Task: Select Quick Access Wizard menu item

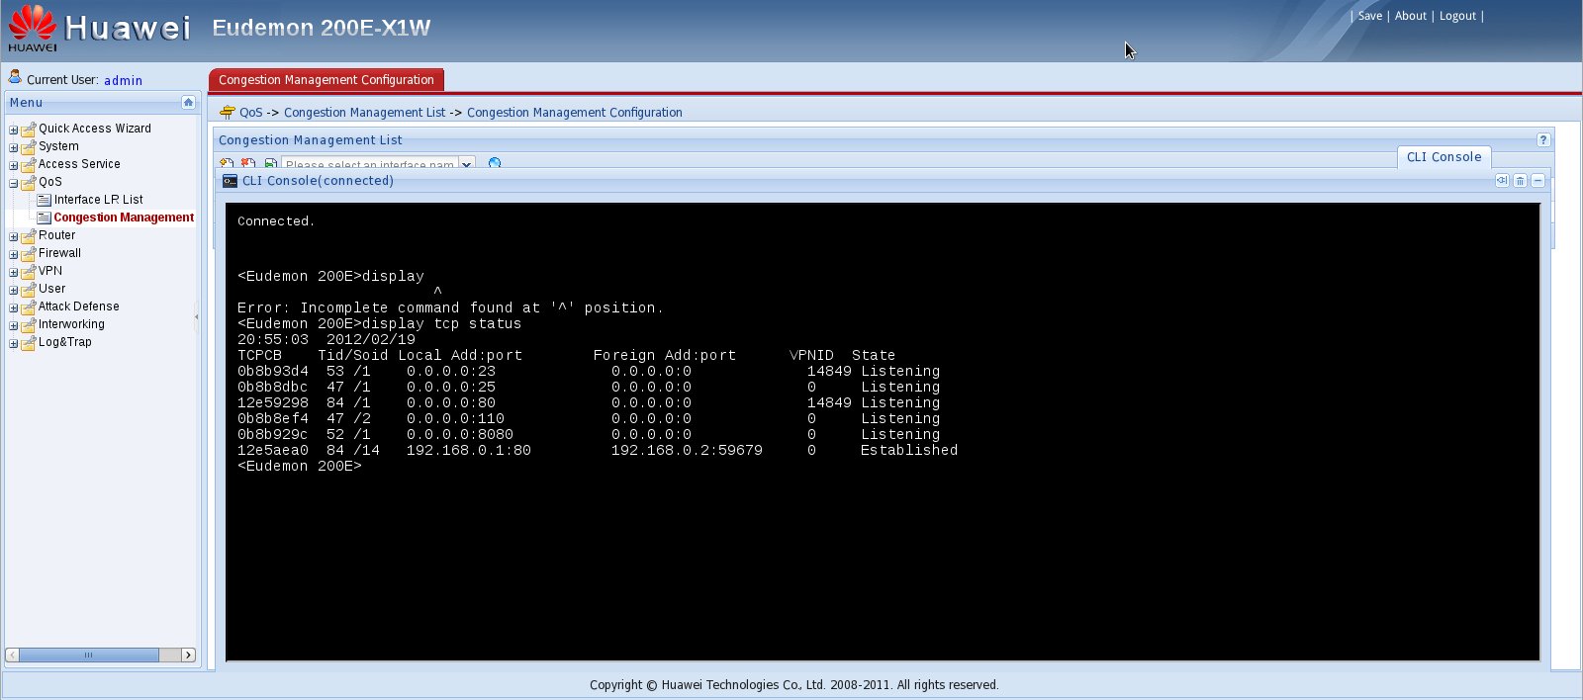Action: coord(95,129)
